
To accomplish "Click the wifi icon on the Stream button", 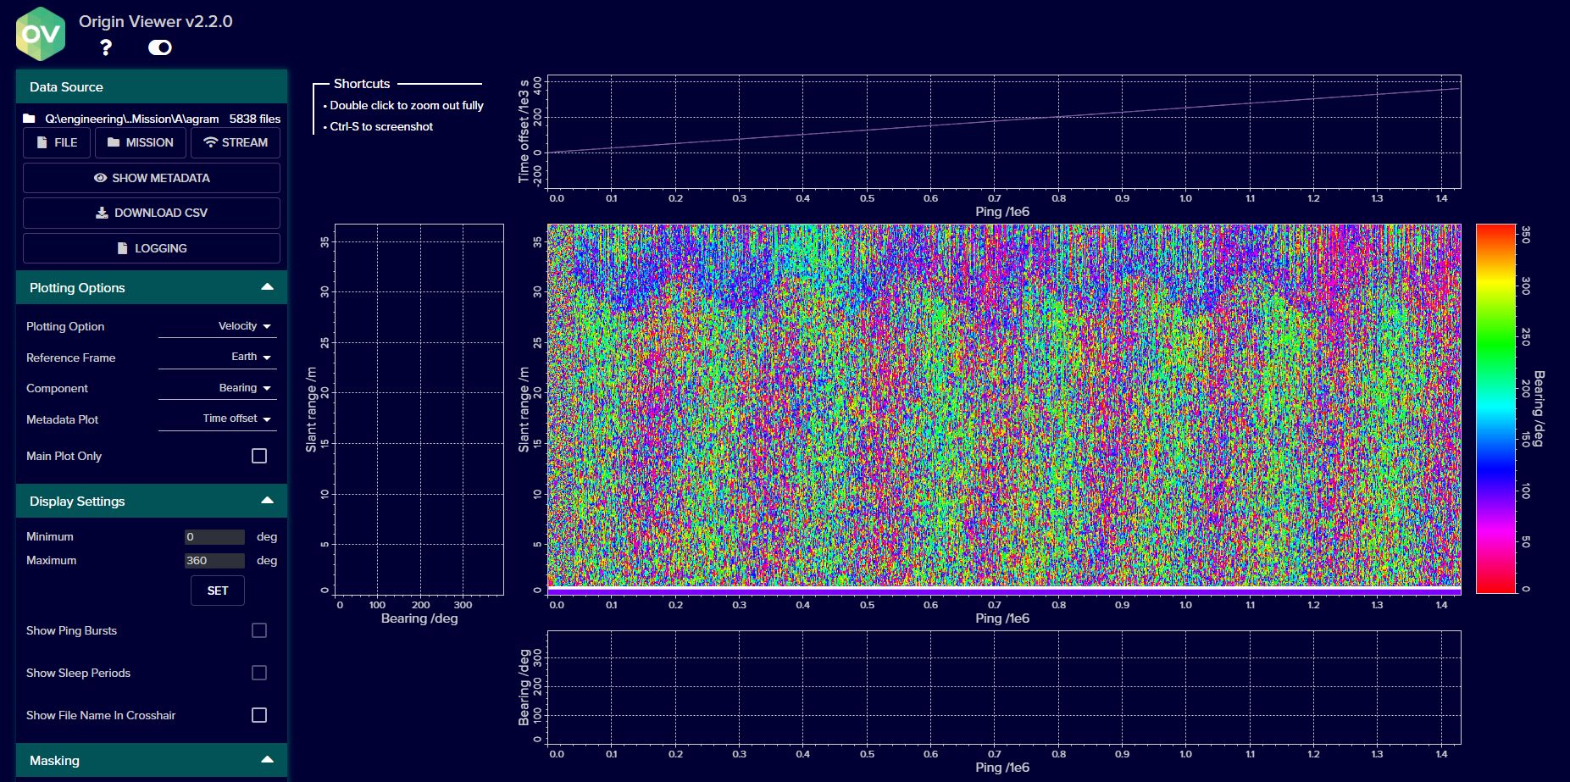I will [x=211, y=142].
